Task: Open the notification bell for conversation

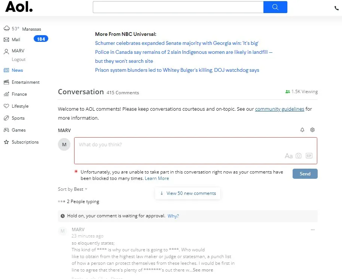Action: pyautogui.click(x=302, y=130)
